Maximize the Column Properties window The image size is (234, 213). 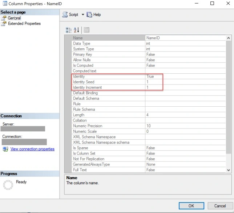(x=212, y=3)
